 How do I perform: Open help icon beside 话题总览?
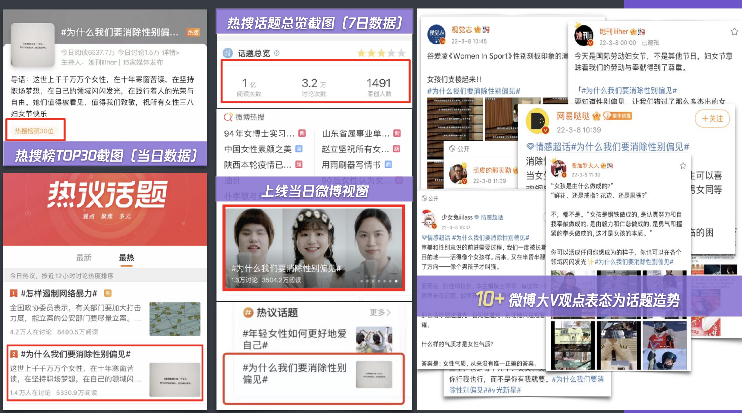(x=277, y=53)
